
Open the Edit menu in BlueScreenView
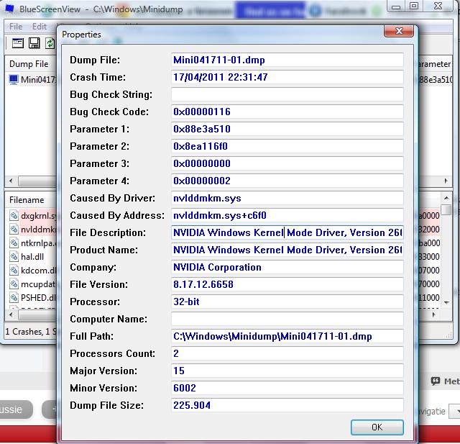click(40, 27)
